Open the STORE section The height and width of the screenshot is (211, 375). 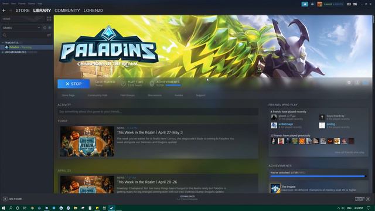click(x=22, y=11)
